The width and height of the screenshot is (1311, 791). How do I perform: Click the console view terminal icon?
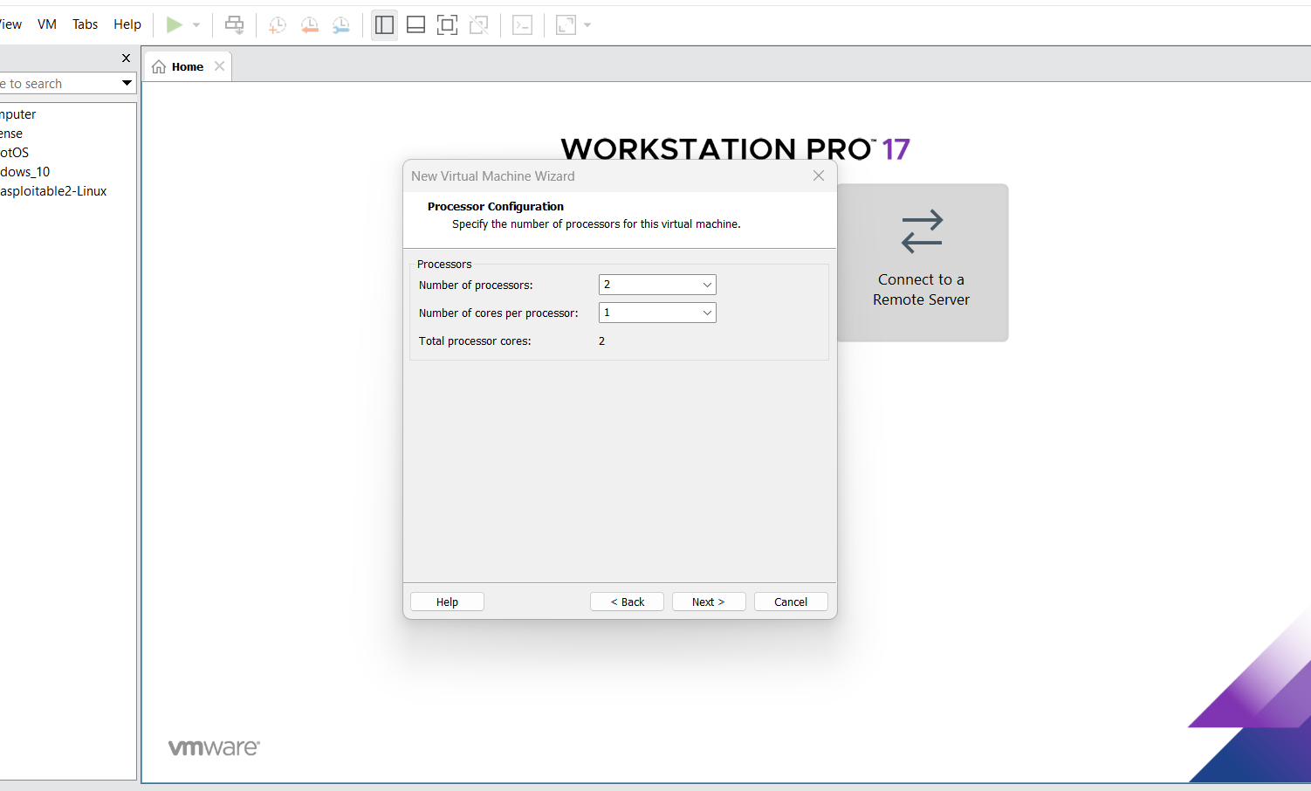click(x=523, y=25)
